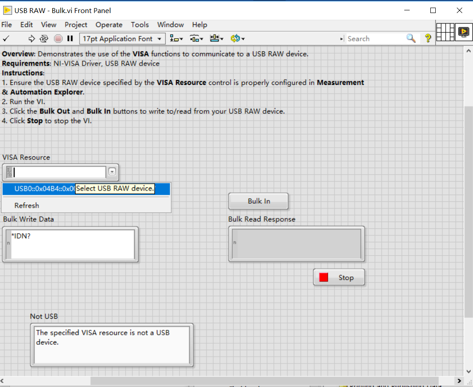Open the Tools menu

coord(140,25)
